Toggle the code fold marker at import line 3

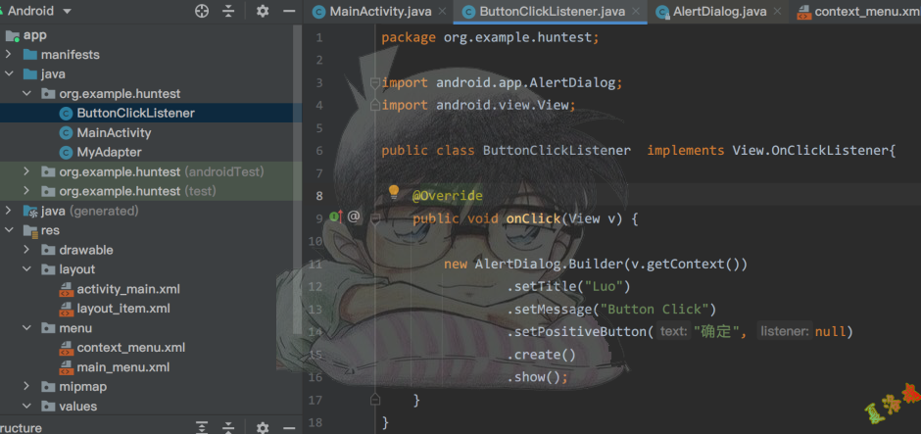click(375, 82)
